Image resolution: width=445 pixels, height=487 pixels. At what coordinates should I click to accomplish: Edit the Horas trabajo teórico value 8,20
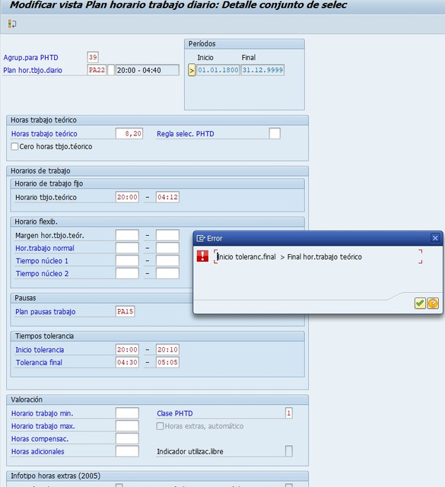point(129,134)
